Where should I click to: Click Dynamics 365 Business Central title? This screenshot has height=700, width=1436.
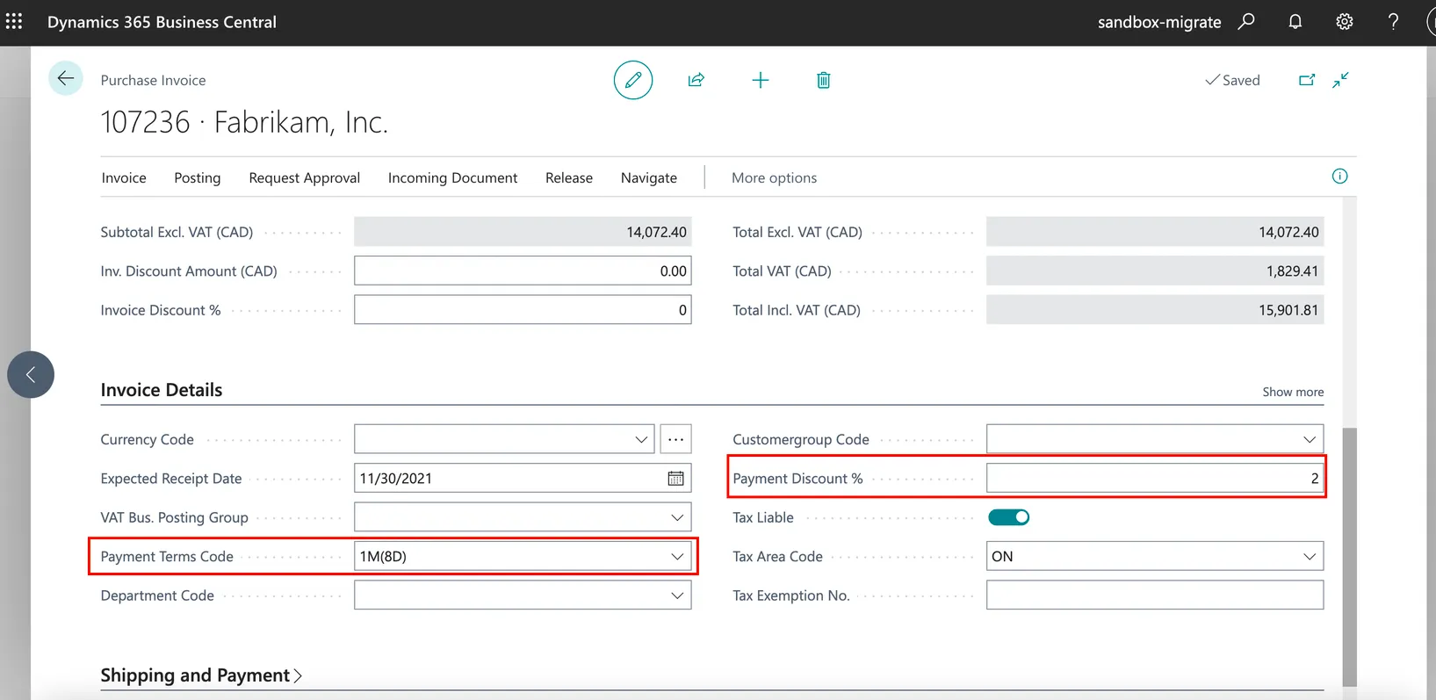click(162, 22)
